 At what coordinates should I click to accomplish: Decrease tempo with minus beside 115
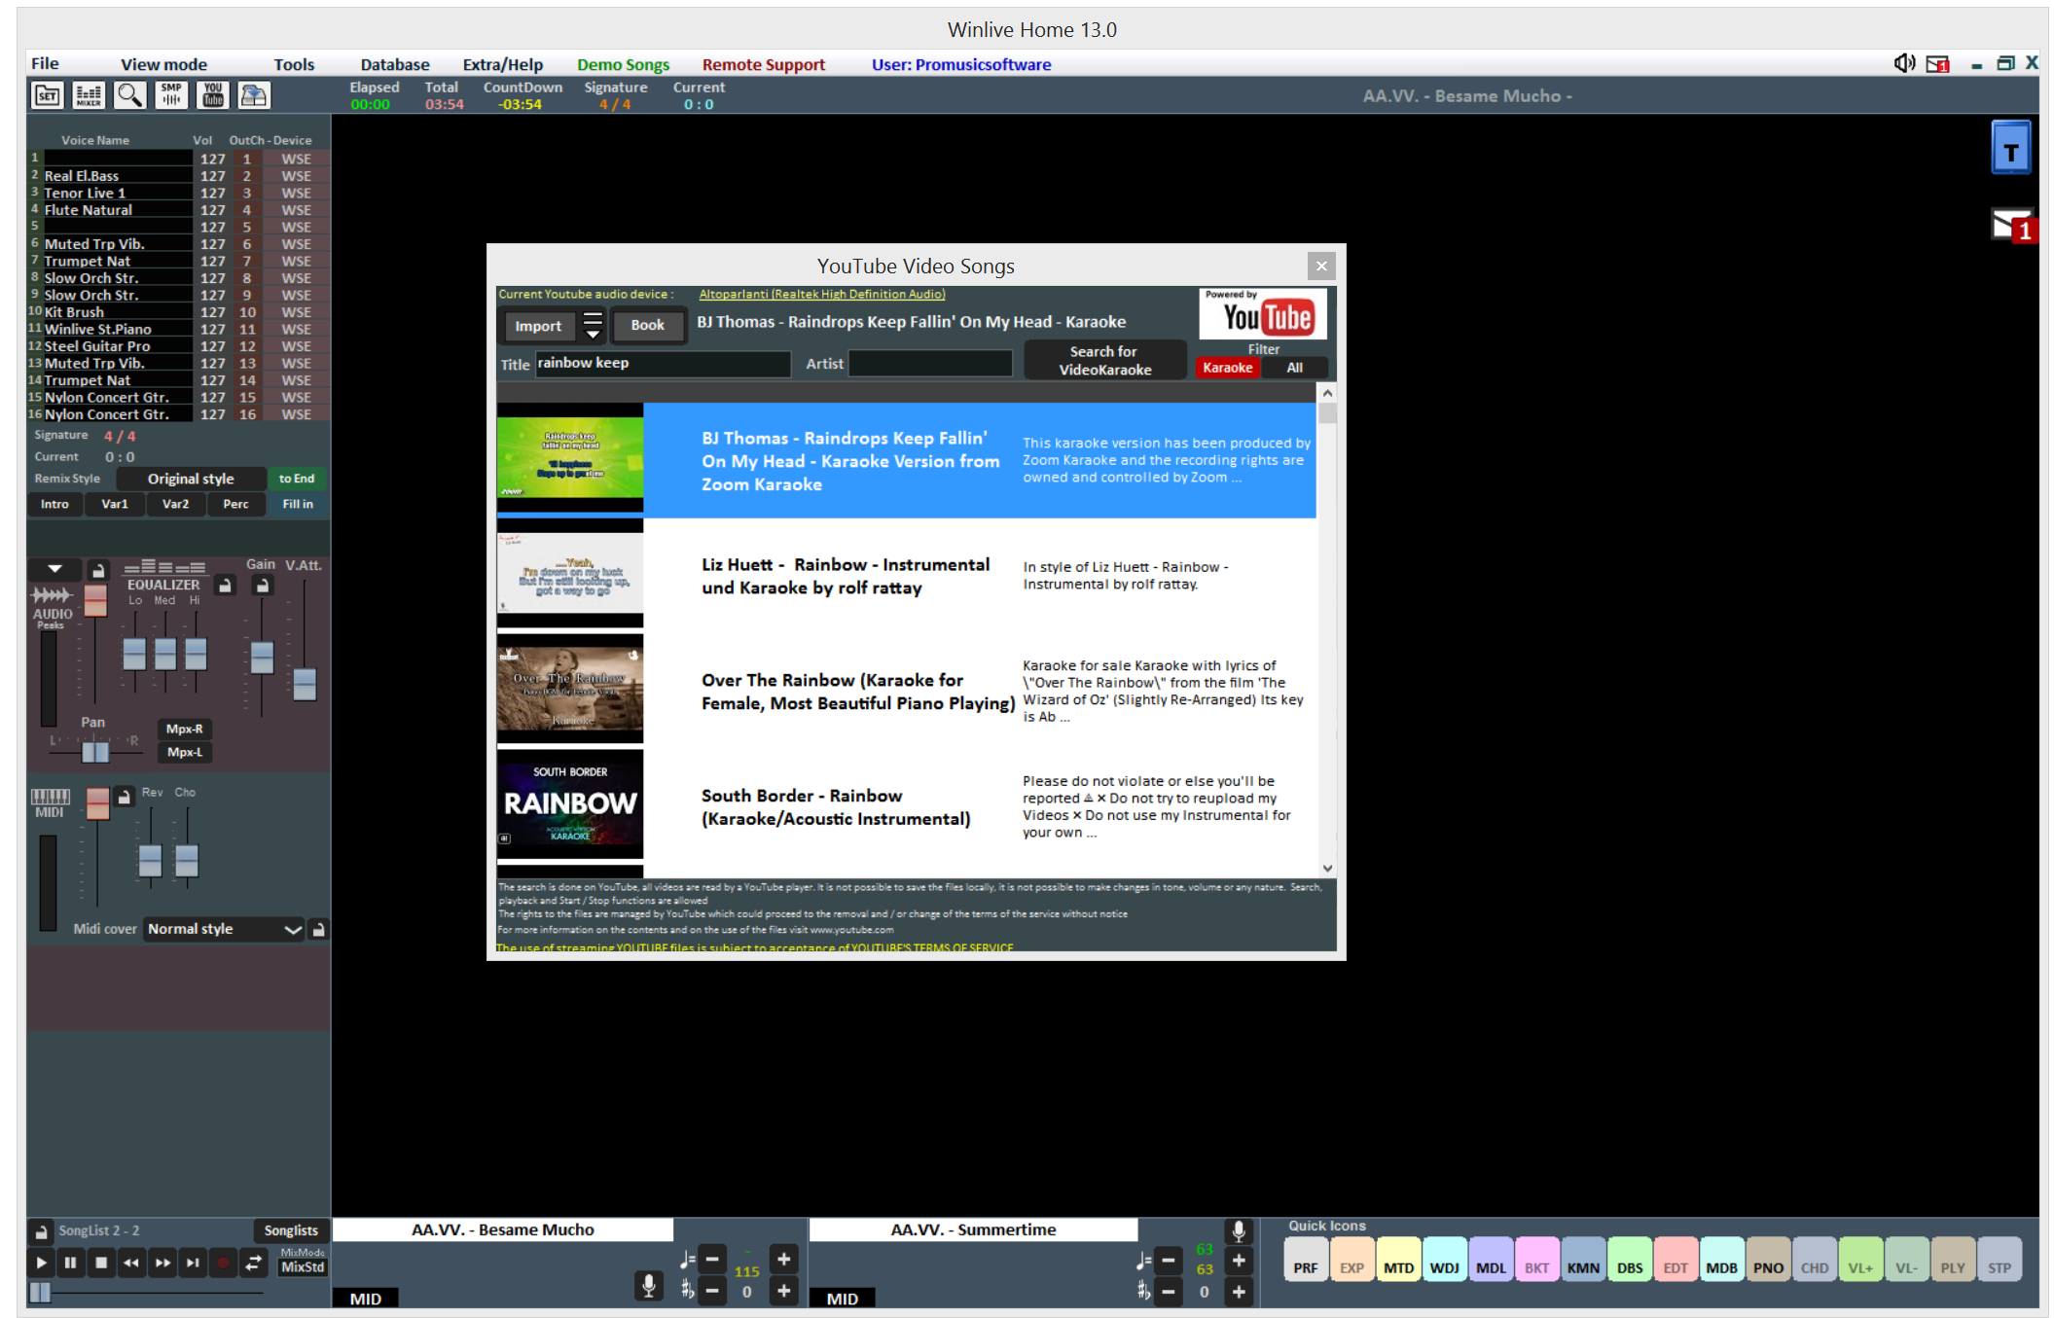coord(712,1260)
